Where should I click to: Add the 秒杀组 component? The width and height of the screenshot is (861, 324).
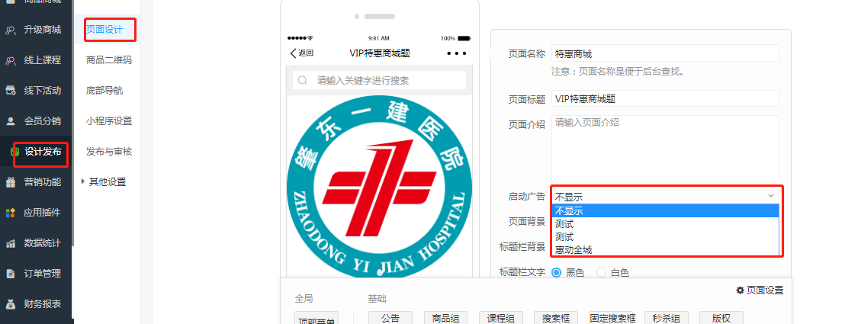coord(667,317)
